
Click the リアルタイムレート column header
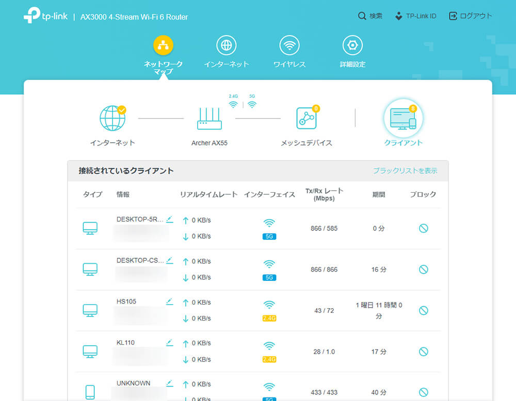[x=208, y=194]
